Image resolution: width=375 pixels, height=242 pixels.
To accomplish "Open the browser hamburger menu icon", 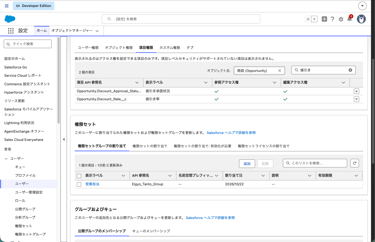I will click(7, 6).
